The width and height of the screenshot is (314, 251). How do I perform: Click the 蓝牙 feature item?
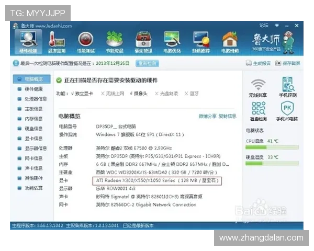(192, 94)
